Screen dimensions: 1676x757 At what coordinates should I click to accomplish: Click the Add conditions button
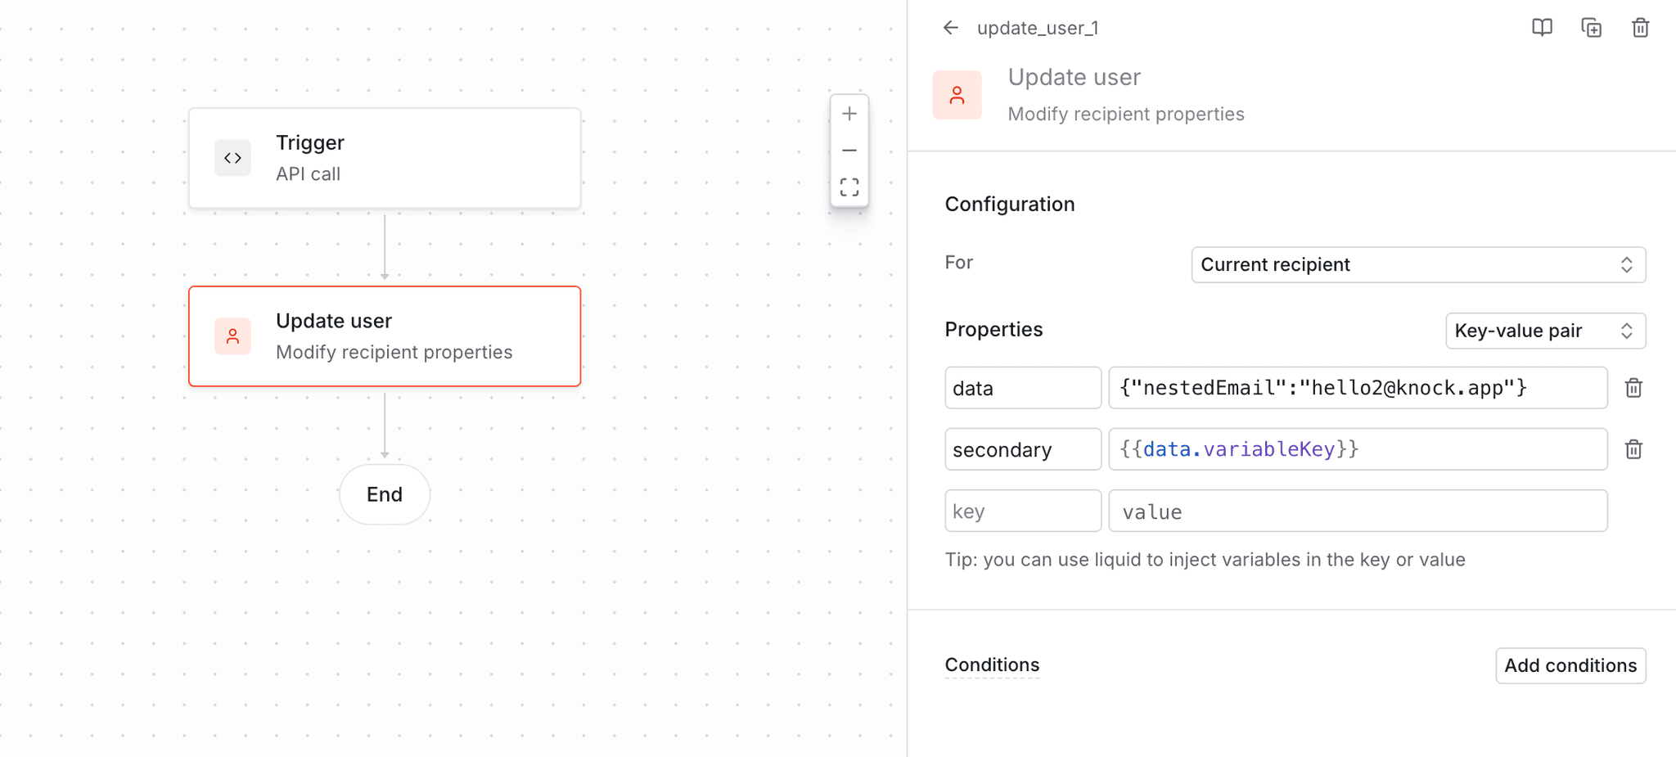tap(1570, 665)
